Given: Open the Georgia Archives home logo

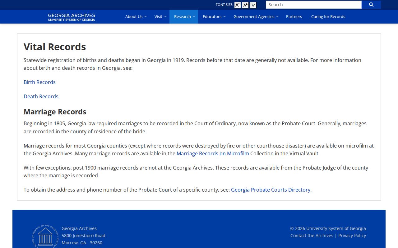Looking at the screenshot, I should tap(72, 17).
